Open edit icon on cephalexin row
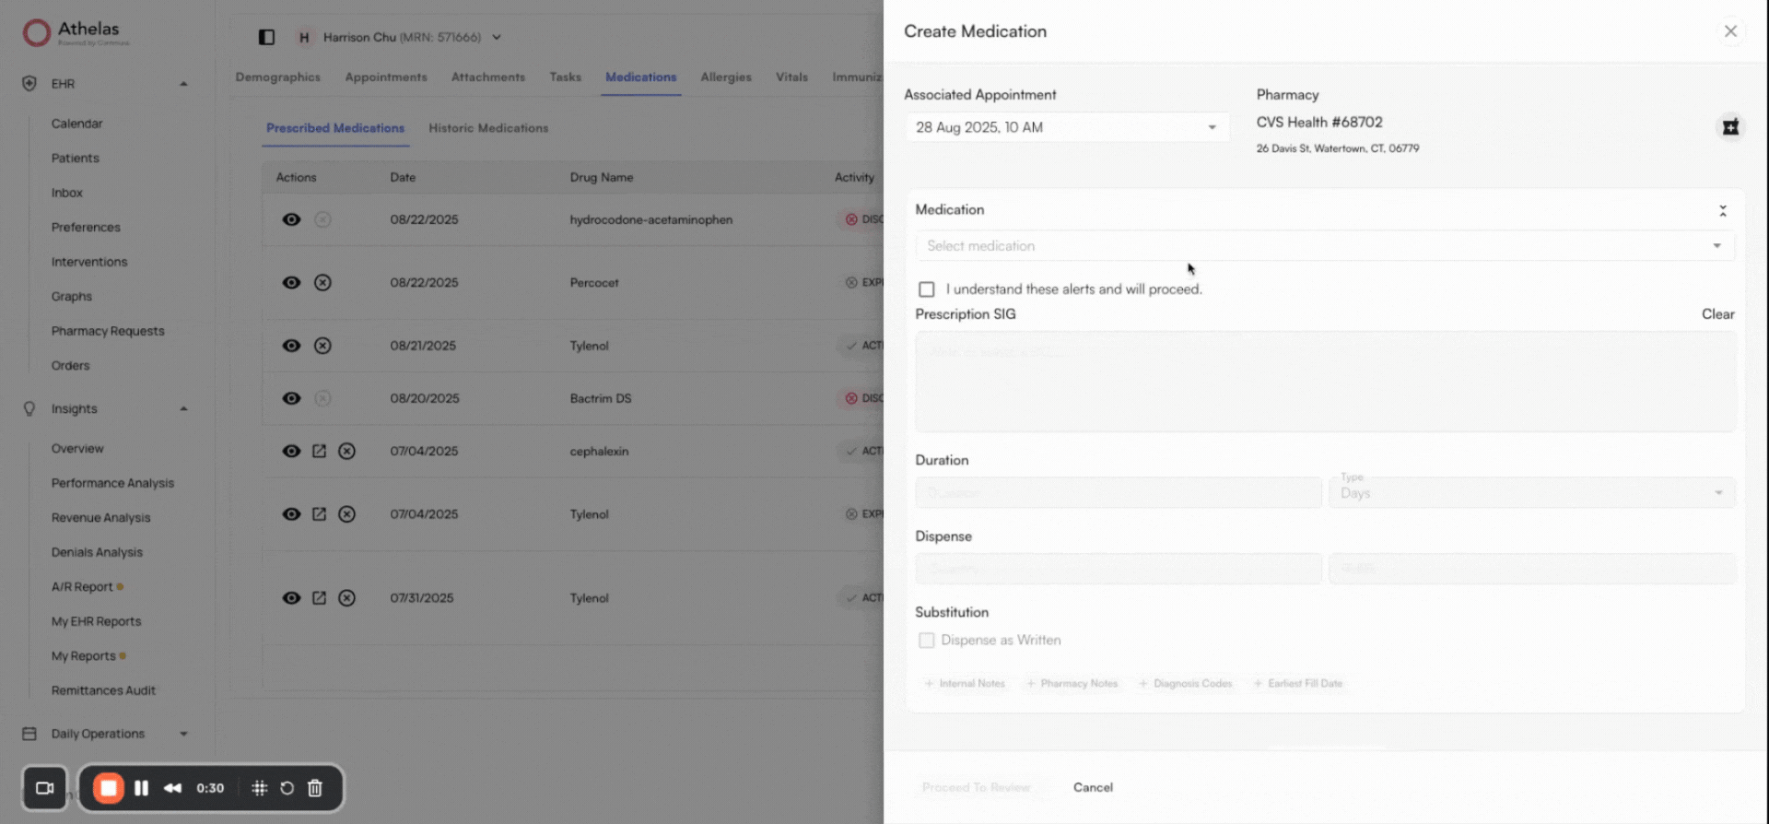1769x824 pixels. [319, 451]
